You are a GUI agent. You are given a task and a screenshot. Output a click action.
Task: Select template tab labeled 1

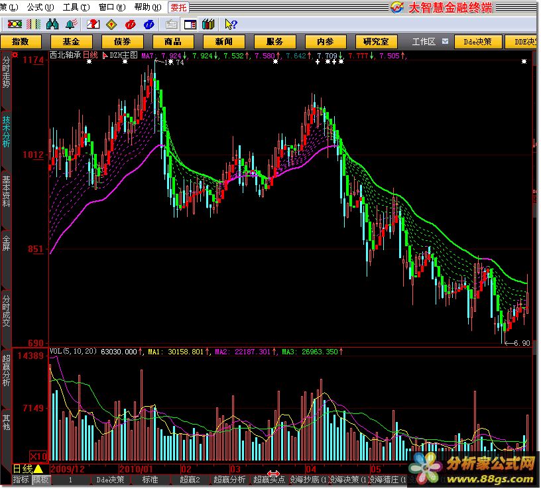click(x=70, y=480)
